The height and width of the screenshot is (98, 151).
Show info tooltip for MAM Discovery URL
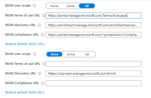point(40,73)
